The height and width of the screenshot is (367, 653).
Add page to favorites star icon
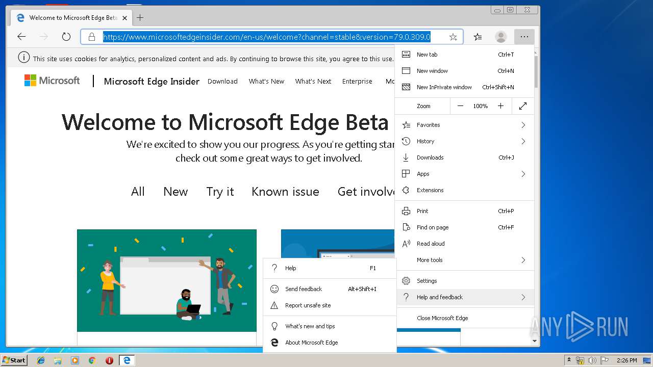click(453, 37)
